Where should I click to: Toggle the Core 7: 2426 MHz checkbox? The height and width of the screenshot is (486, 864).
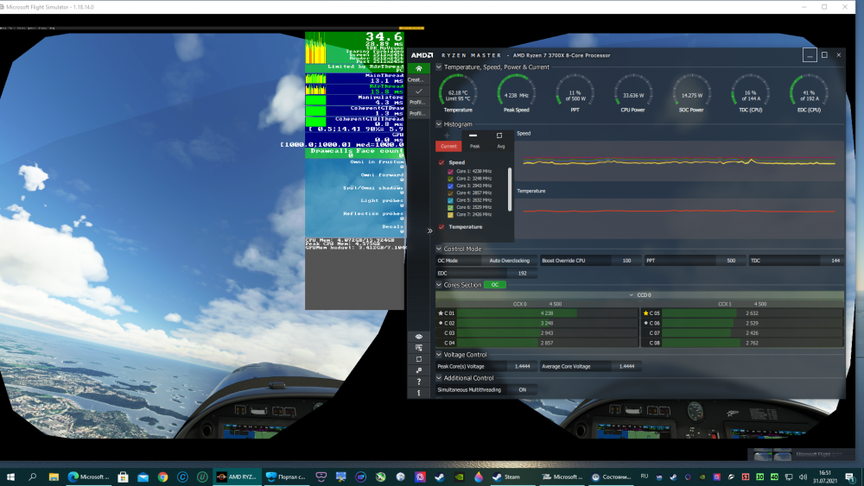coord(450,215)
